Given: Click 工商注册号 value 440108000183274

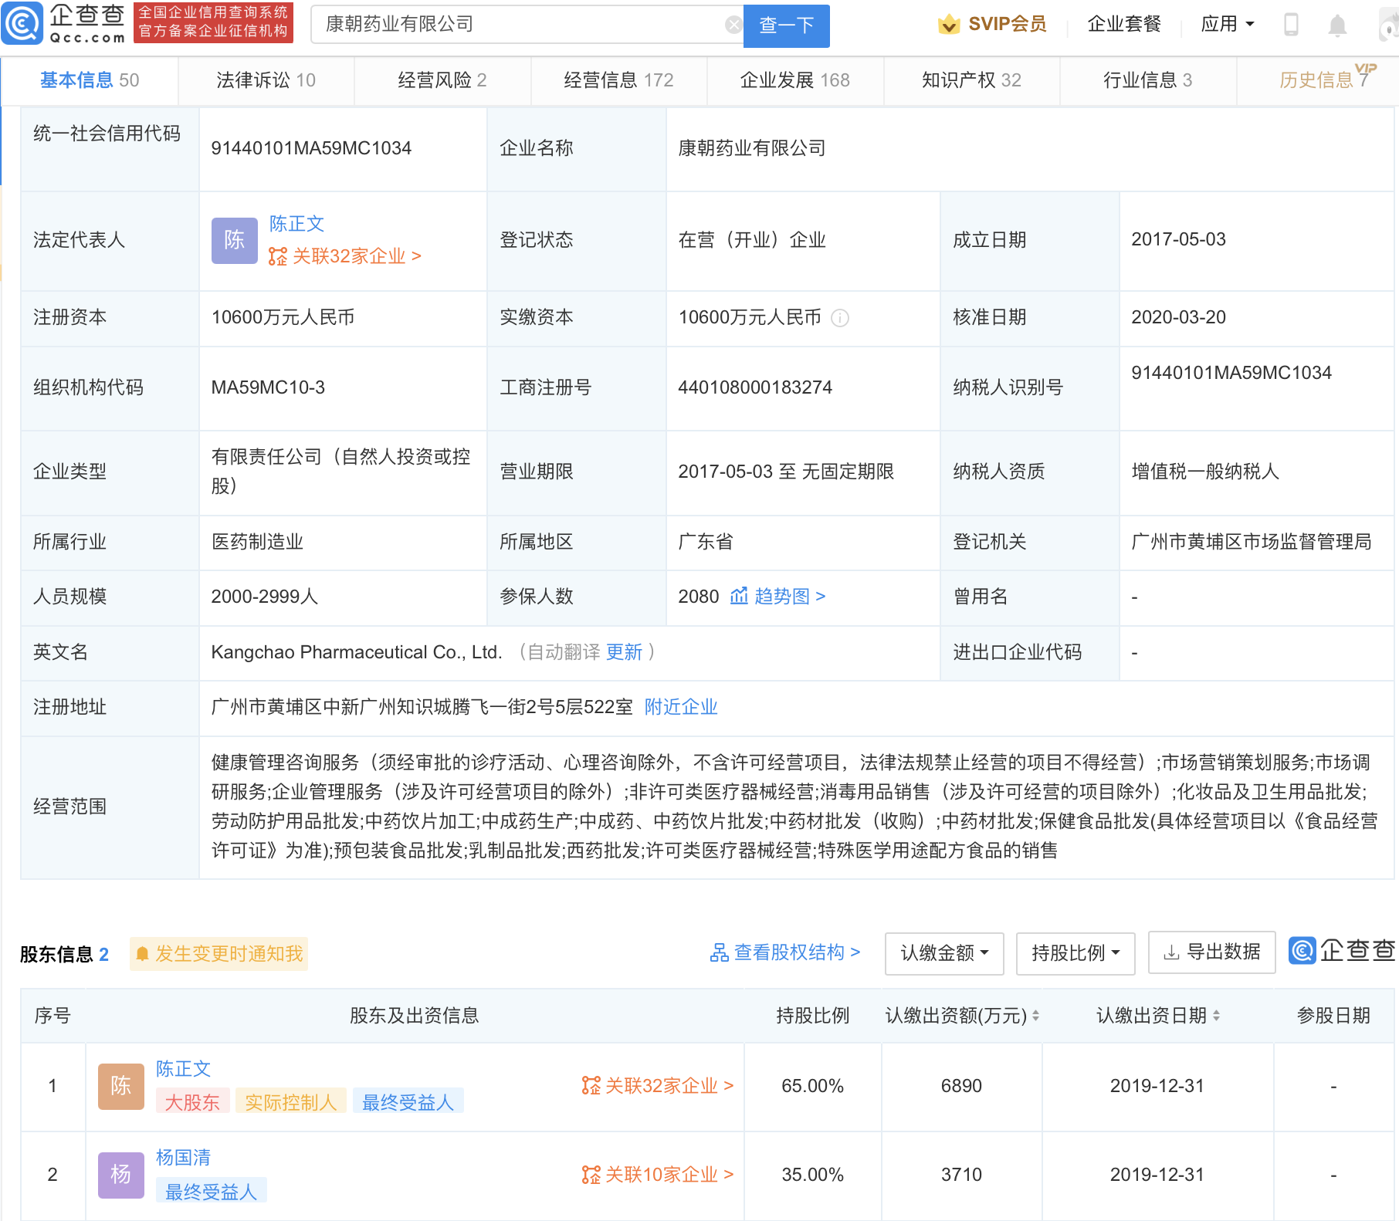Looking at the screenshot, I should click(x=755, y=387).
